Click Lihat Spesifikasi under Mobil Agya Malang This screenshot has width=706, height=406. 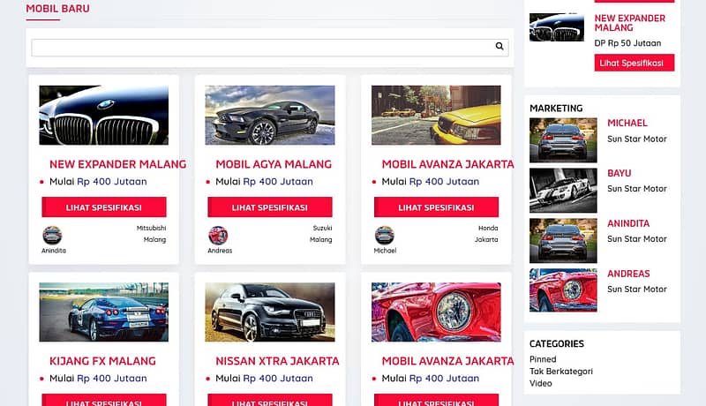click(x=270, y=207)
